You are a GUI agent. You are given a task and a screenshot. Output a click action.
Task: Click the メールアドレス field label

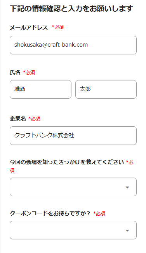[29, 28]
